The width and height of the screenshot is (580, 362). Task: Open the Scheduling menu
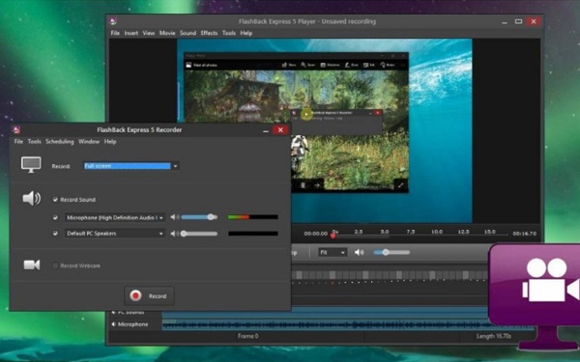coord(60,142)
